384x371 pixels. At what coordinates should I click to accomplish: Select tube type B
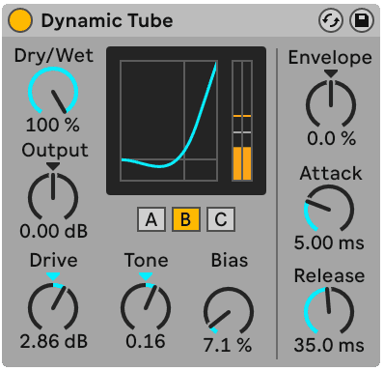pyautogui.click(x=186, y=219)
